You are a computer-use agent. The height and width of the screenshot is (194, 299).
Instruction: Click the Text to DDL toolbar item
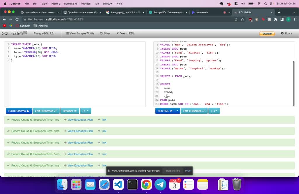click(x=125, y=33)
